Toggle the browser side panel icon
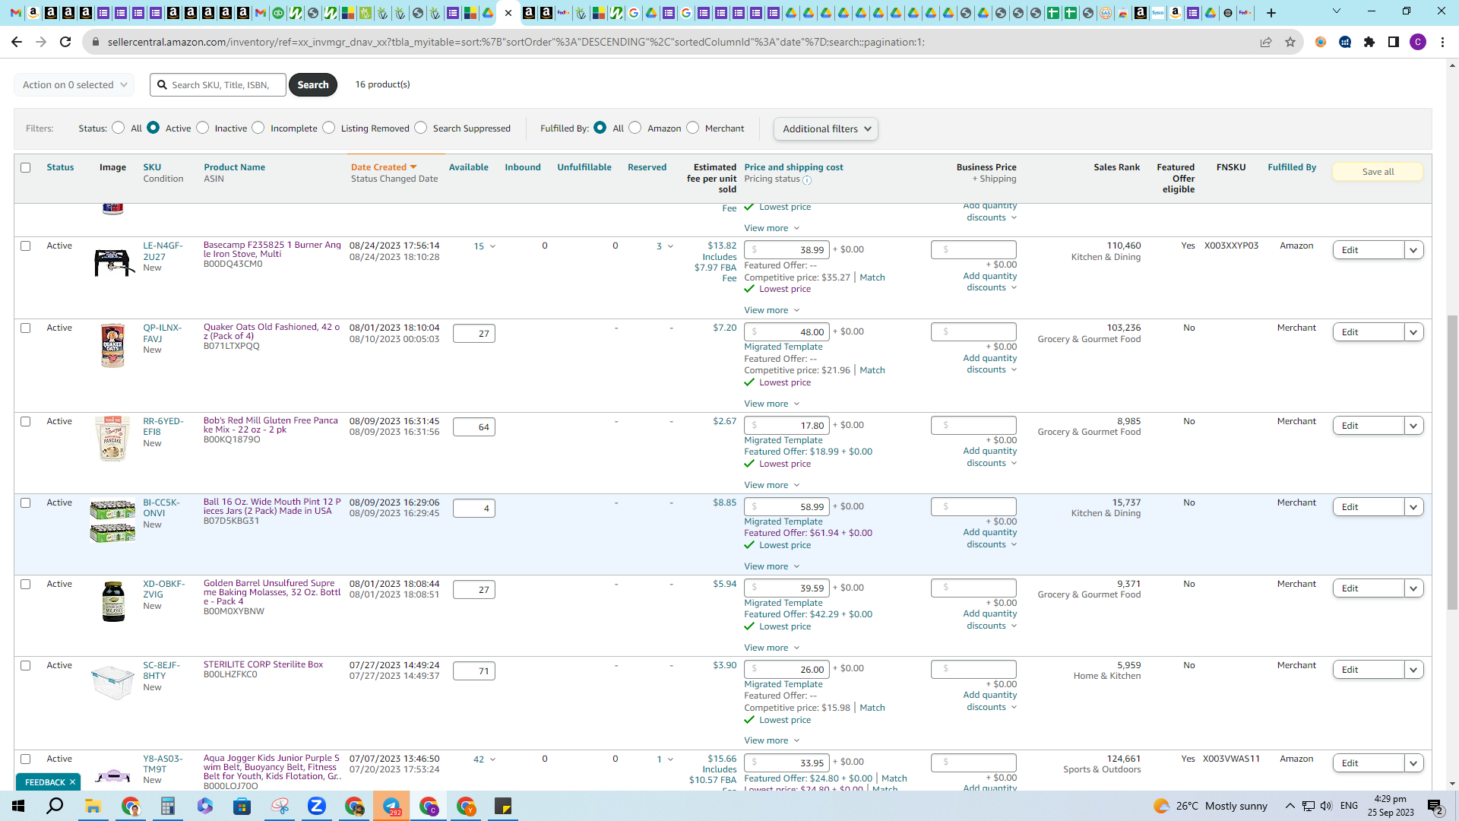The width and height of the screenshot is (1459, 821). click(1394, 42)
